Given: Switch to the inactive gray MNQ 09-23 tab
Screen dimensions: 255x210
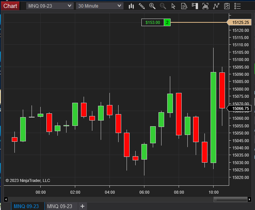Looking at the screenshot, I should pos(60,206).
